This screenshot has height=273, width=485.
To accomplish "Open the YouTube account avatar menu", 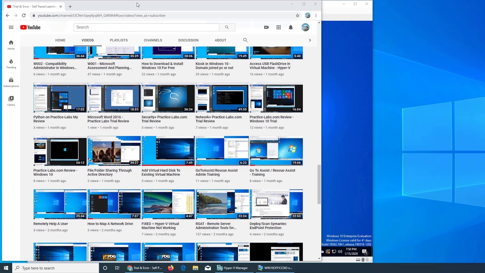I will click(305, 27).
